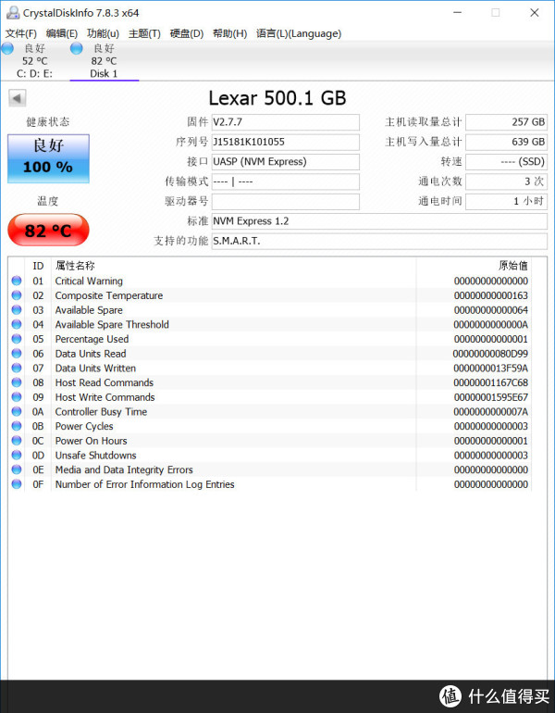Click the supported features field S.M.A.R.T.
The height and width of the screenshot is (713, 555).
tap(379, 241)
